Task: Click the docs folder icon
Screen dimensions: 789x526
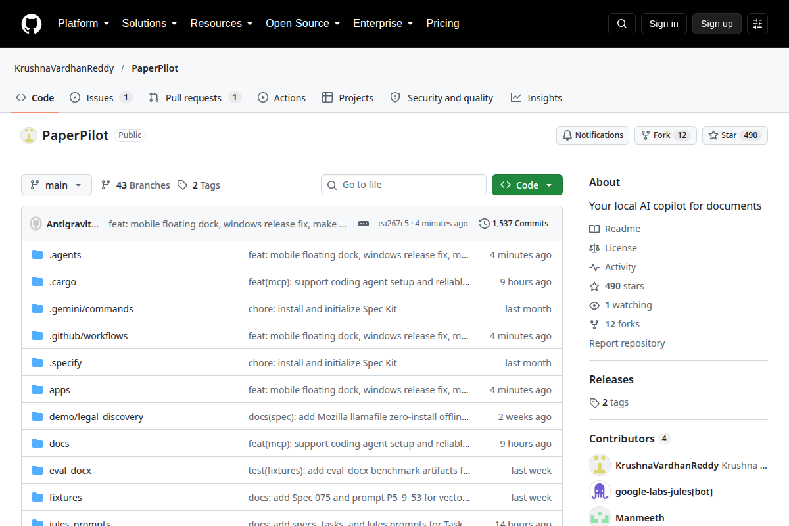Action: click(x=37, y=444)
